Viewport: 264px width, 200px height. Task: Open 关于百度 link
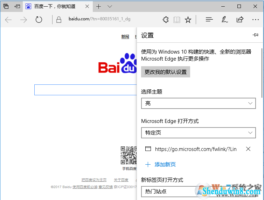click(121, 180)
